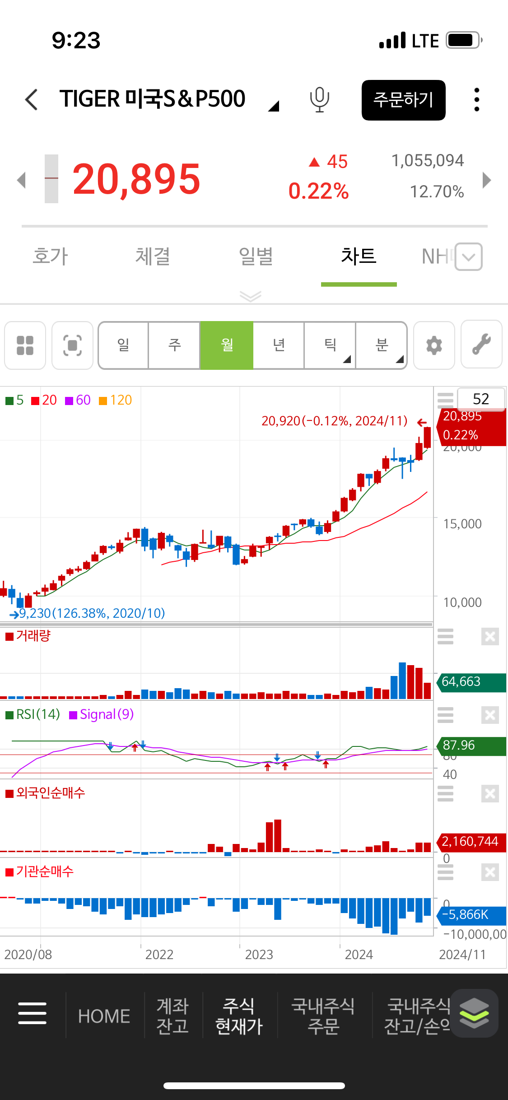Edit the candle count field showing 52
This screenshot has height=1100, width=508.
(x=481, y=399)
